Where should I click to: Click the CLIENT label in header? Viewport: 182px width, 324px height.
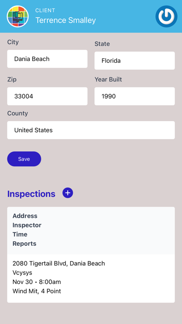[45, 10]
